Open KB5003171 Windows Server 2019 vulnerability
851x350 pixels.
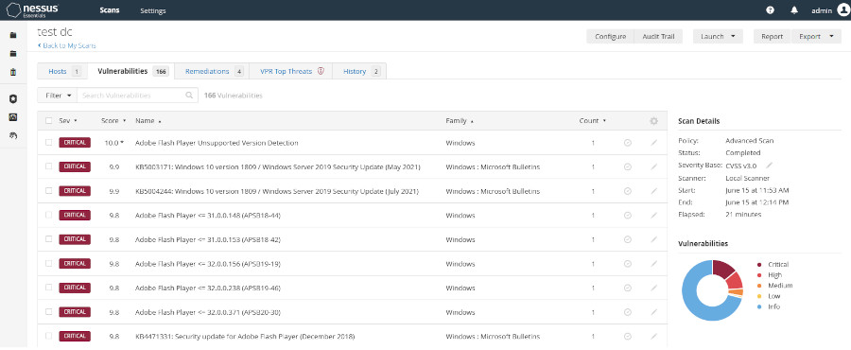278,167
